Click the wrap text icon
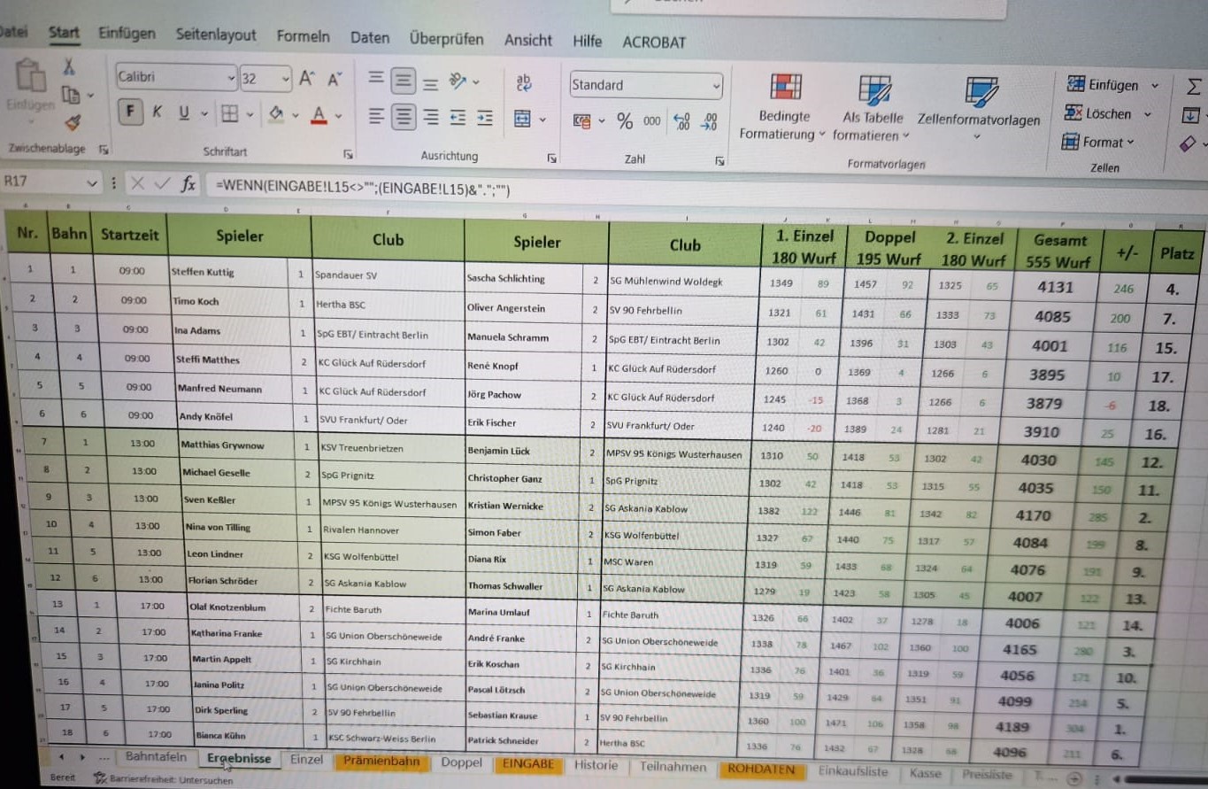 tap(523, 82)
